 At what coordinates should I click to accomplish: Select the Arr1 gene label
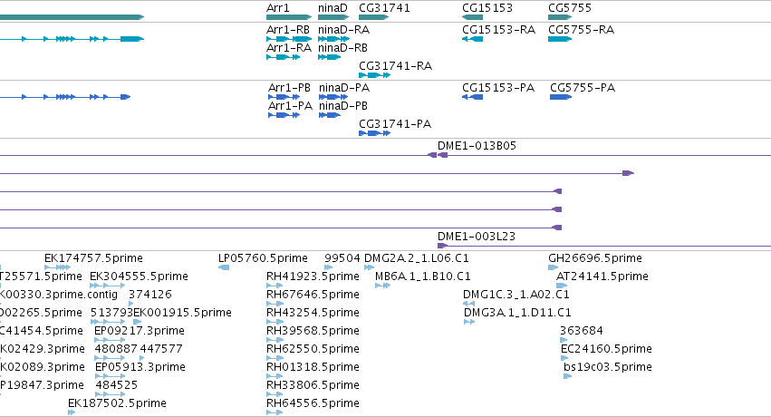(x=278, y=8)
